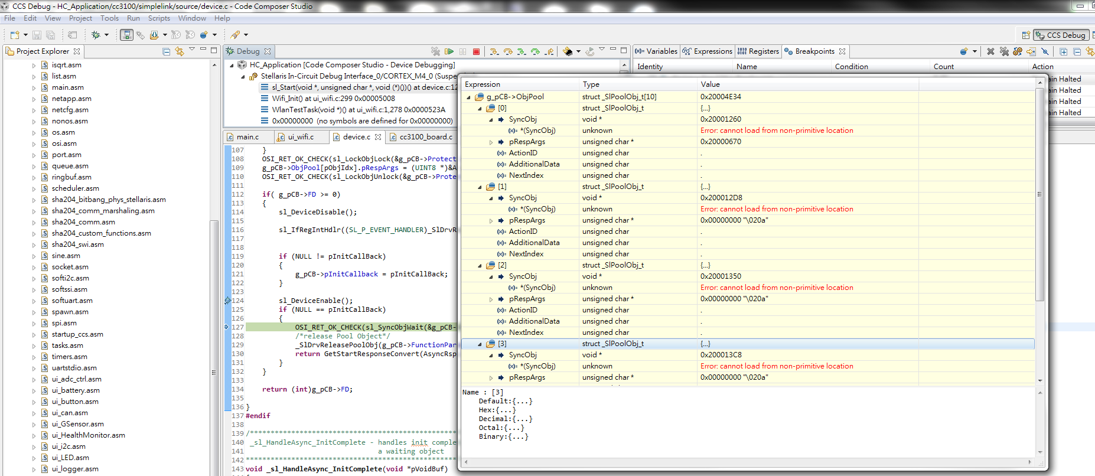
Task: Switch to the Expressions tab
Action: click(708, 51)
